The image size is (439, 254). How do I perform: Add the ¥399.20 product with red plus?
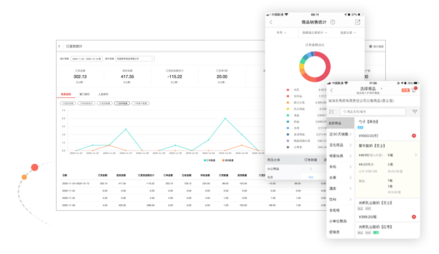tap(414, 217)
